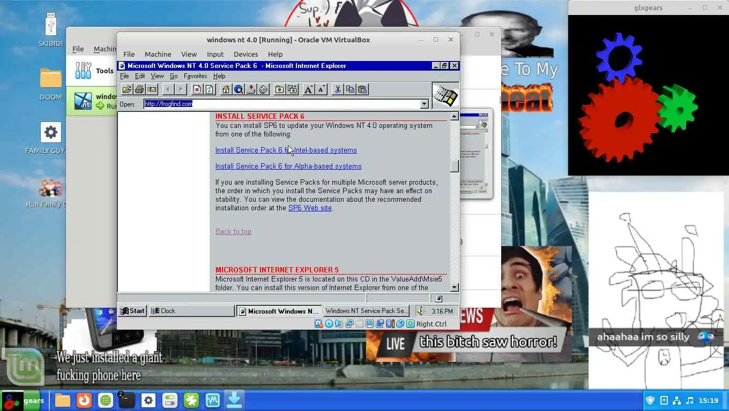Click the green arrow keyboard capture indicator

pos(410,324)
